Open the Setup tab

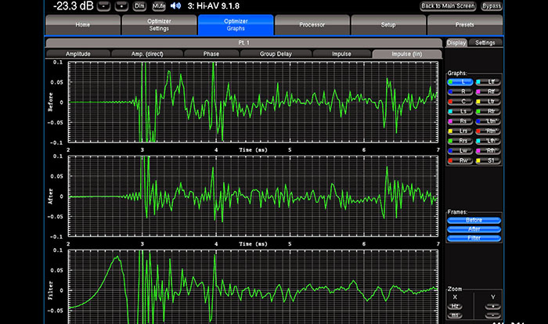[388, 25]
